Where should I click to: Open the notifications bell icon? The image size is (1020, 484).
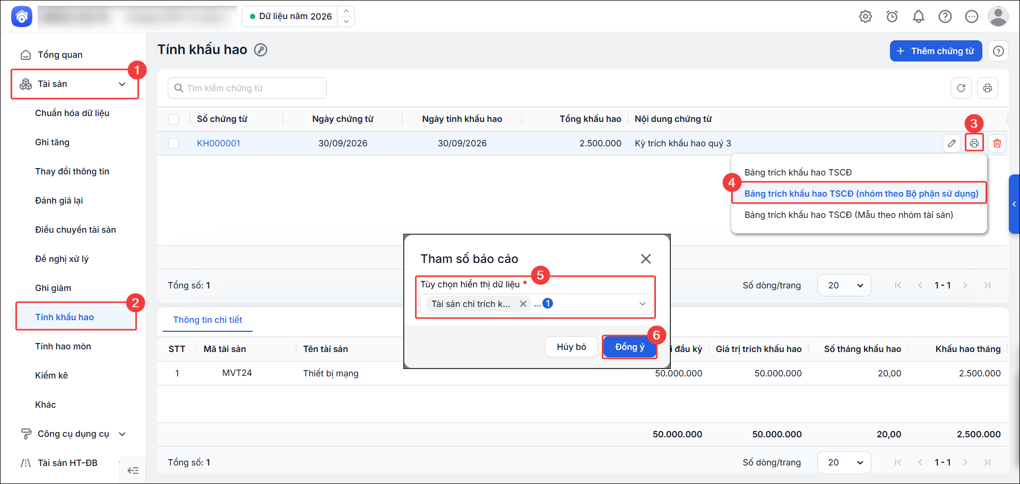919,16
